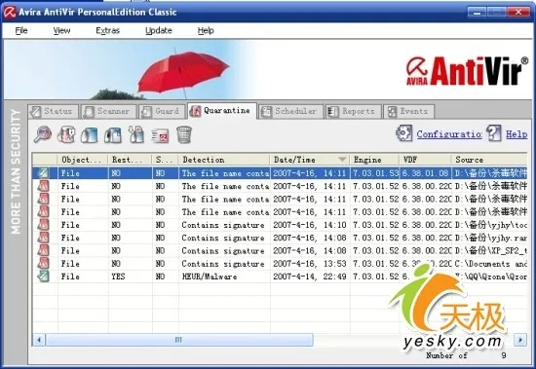Sort by the Rest... column header
This screenshot has width=536, height=369.
131,160
